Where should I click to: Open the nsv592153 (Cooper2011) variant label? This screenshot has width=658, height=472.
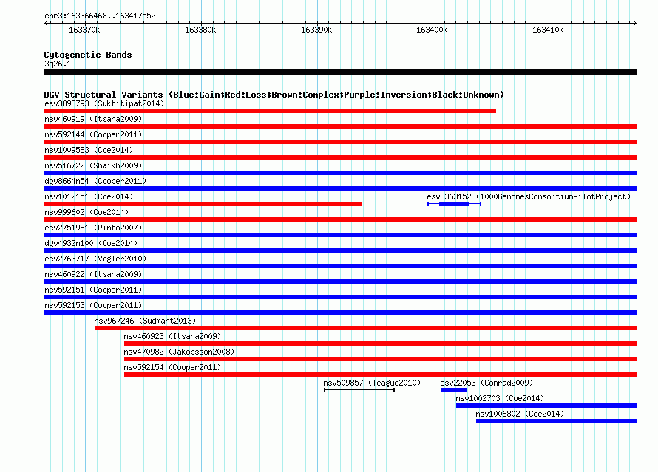click(93, 305)
